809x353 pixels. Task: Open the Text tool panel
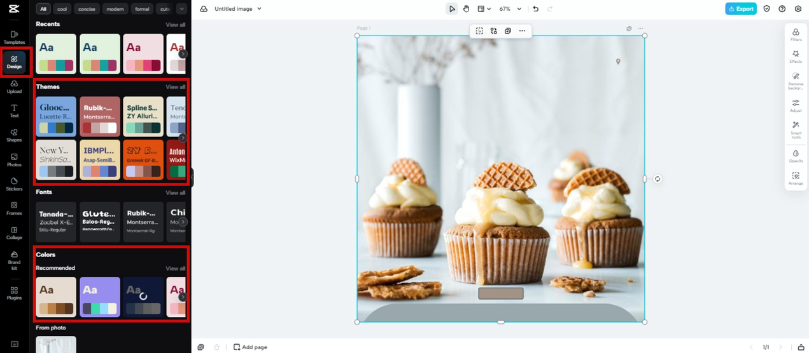pyautogui.click(x=14, y=111)
